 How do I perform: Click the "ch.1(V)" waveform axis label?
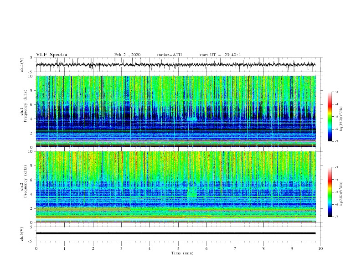[x=22, y=65]
